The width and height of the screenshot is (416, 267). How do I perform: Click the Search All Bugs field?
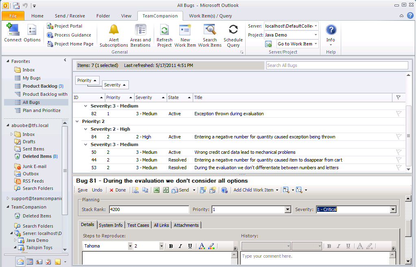click(337, 65)
